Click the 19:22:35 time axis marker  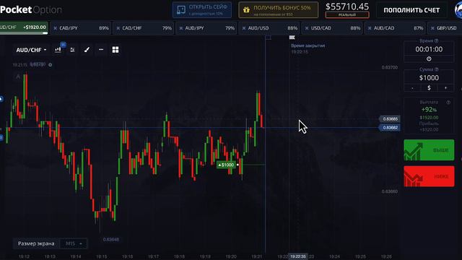tap(298, 256)
